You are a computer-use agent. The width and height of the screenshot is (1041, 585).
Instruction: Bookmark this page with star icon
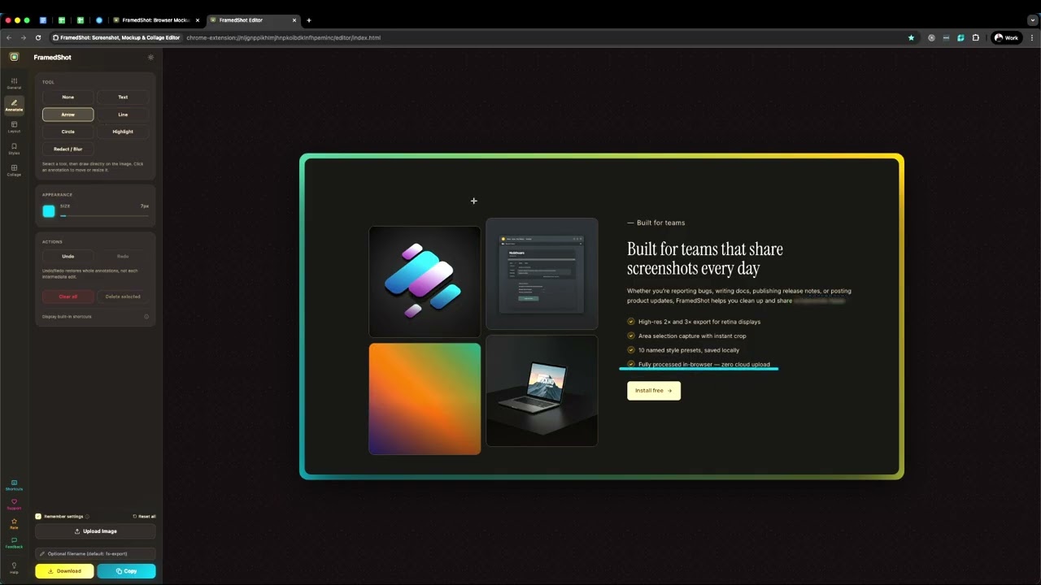pyautogui.click(x=911, y=37)
